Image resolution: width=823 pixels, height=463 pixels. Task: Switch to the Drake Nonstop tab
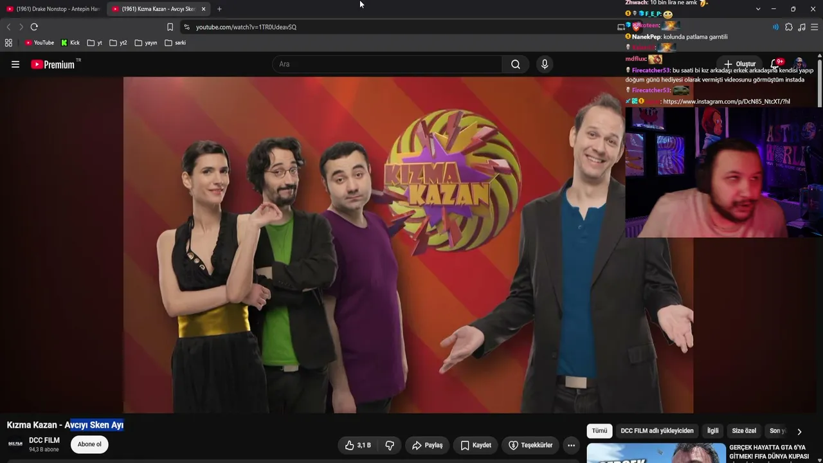(x=53, y=9)
